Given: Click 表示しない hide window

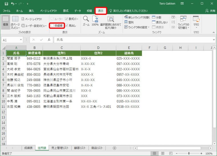Looking at the screenshot, I should [x=160, y=22].
